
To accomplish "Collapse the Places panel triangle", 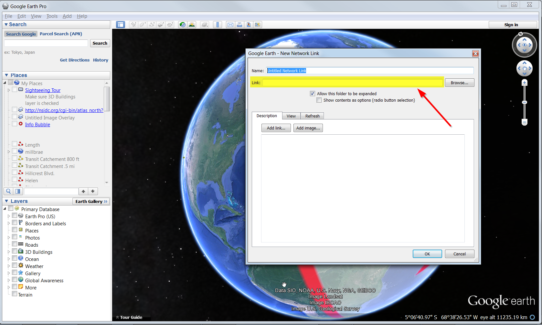I will (6, 75).
